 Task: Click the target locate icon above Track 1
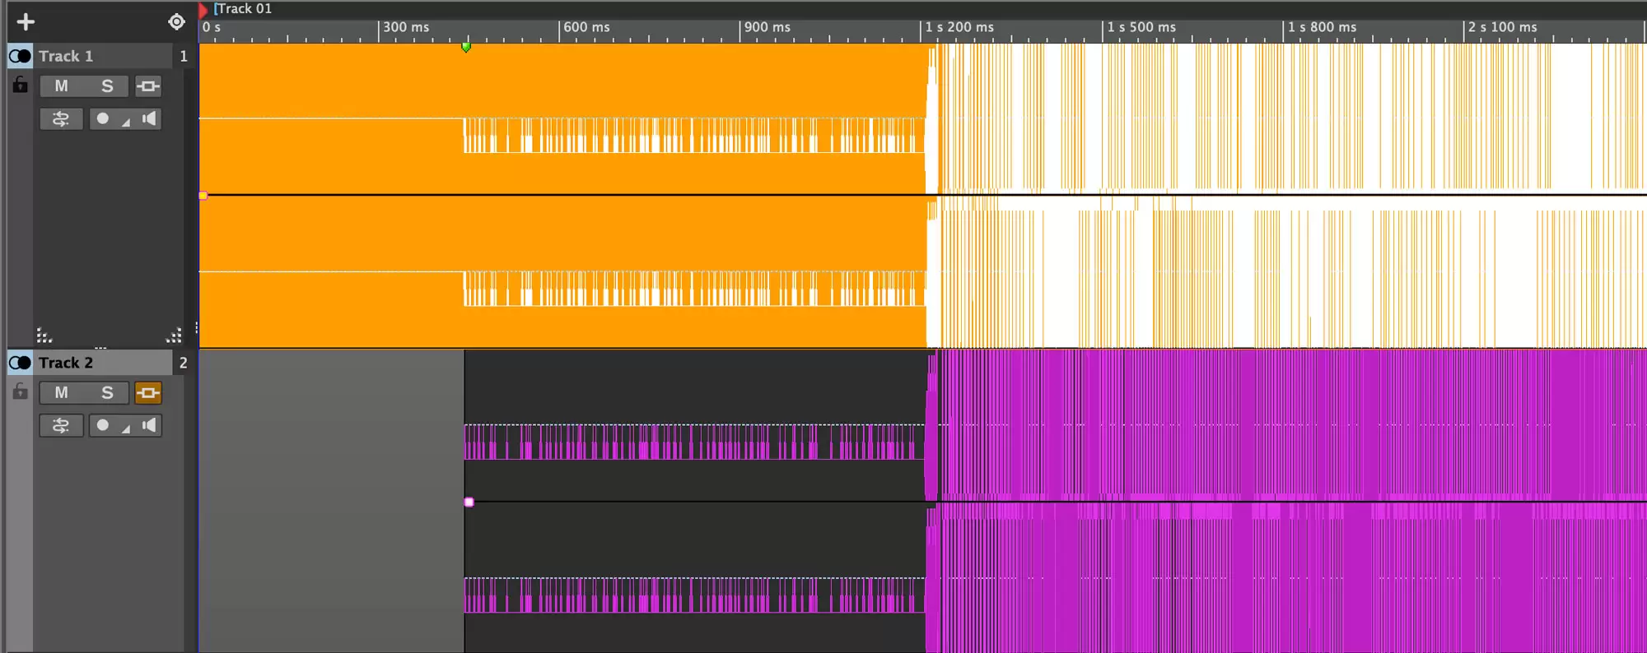(176, 22)
